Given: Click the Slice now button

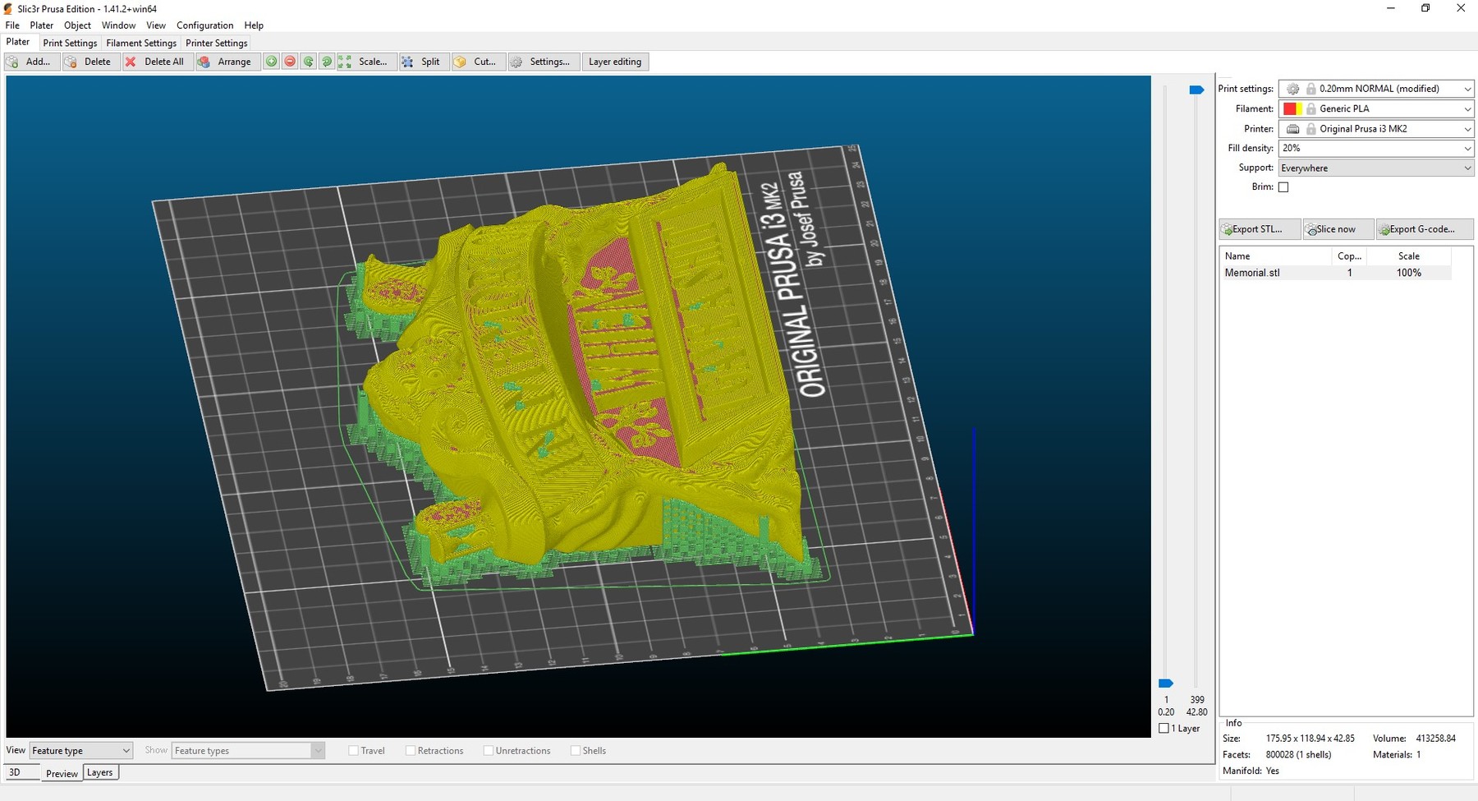Looking at the screenshot, I should tap(1335, 229).
